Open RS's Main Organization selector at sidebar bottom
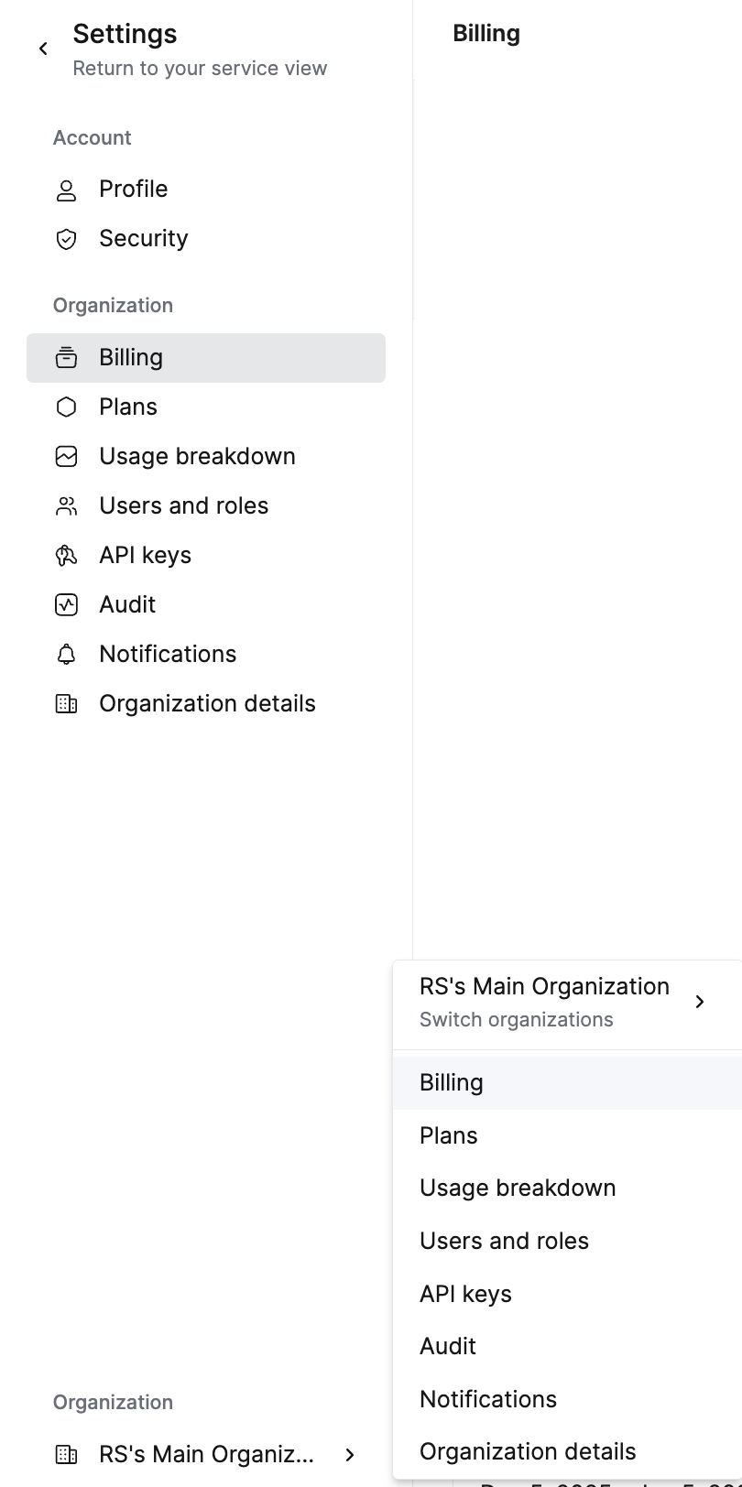The height and width of the screenshot is (1487, 742). click(x=205, y=1455)
